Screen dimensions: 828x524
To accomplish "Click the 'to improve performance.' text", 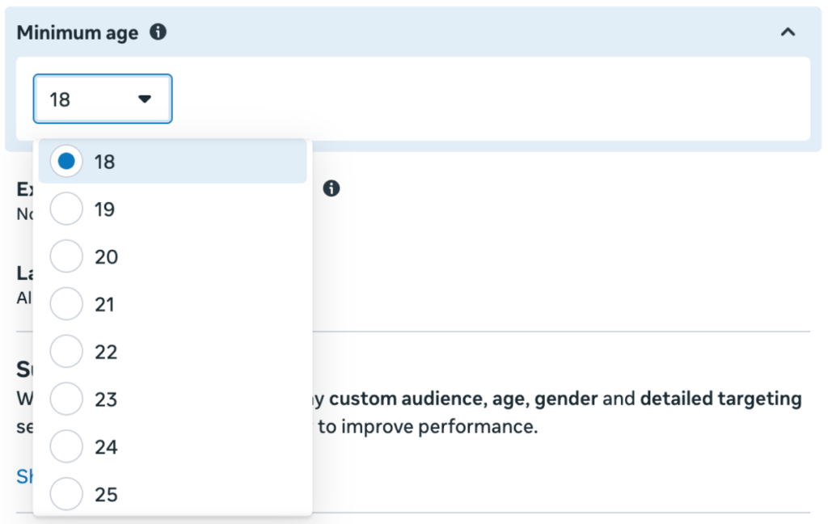I will 428,427.
